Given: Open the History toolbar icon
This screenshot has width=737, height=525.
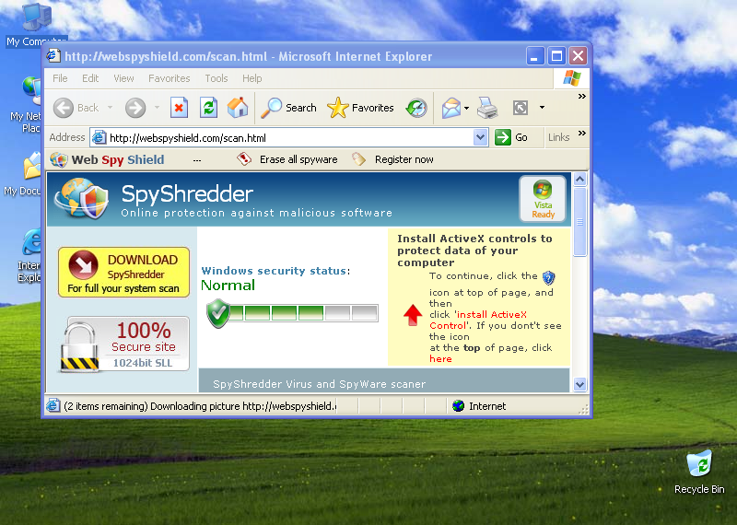Looking at the screenshot, I should [x=416, y=108].
